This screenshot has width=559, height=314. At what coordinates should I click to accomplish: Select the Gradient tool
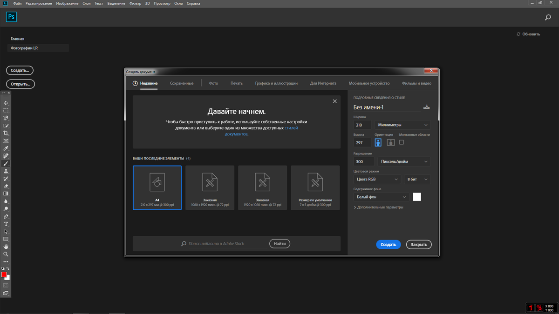(6, 194)
